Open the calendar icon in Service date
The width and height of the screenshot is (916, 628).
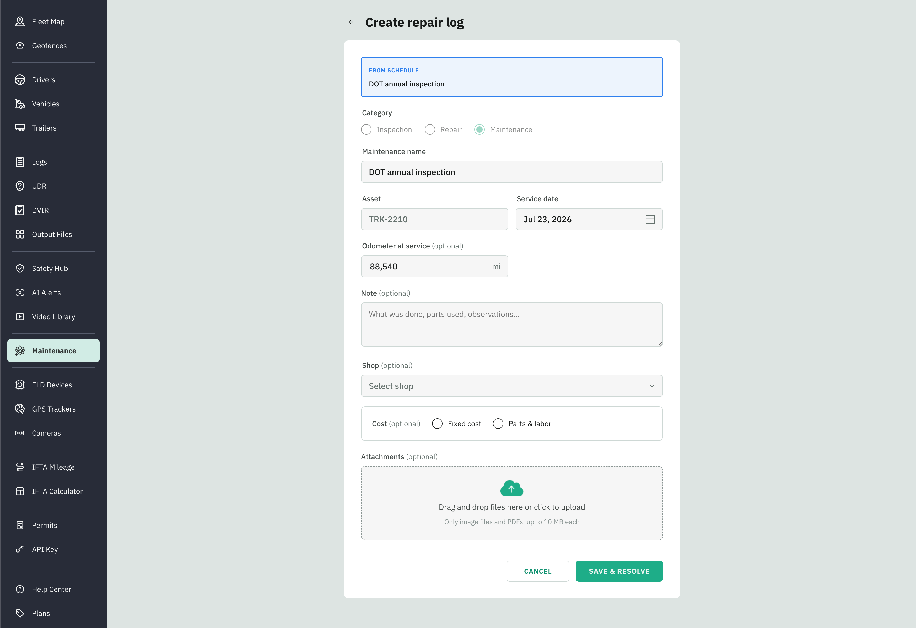(x=650, y=219)
